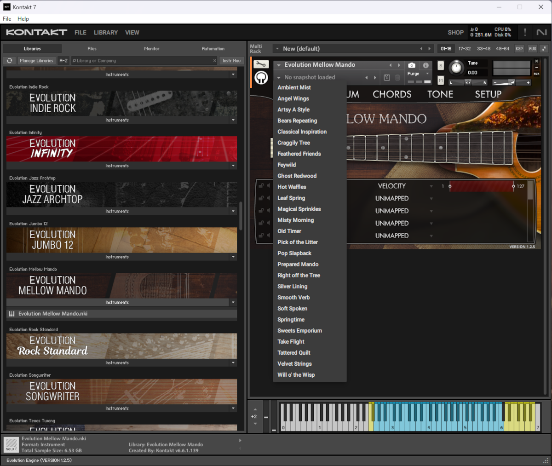The width and height of the screenshot is (552, 466).
Task: Select the previous snapshot arrow
Action: (367, 78)
